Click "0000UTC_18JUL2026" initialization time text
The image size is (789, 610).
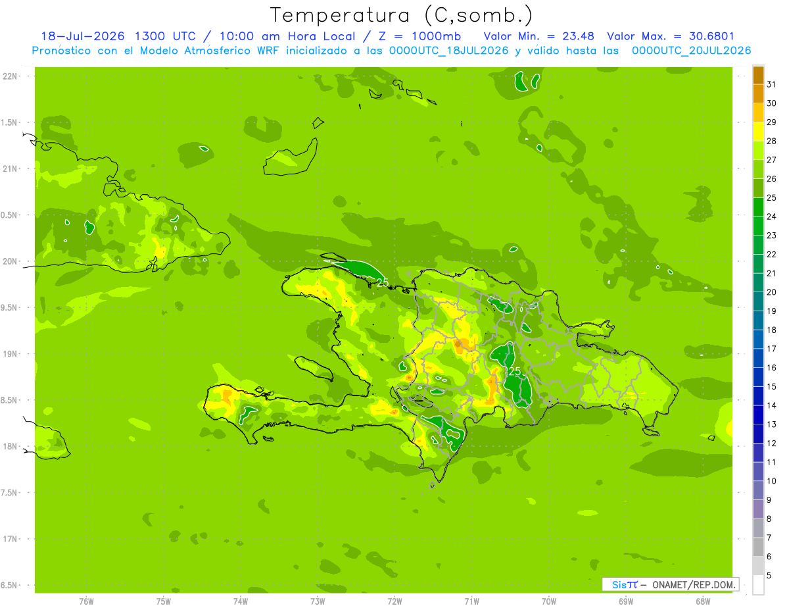coord(449,51)
